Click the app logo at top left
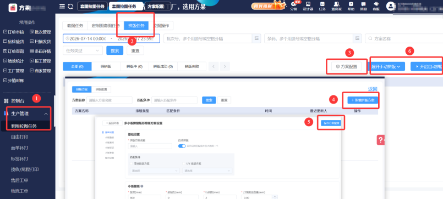Viewport: 443px width, 199px height. tap(13, 8)
